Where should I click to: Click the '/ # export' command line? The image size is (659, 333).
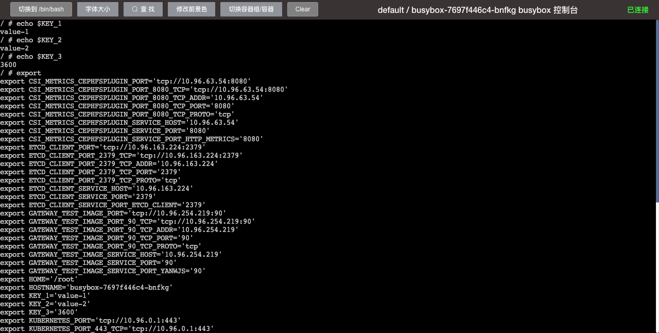[21, 73]
